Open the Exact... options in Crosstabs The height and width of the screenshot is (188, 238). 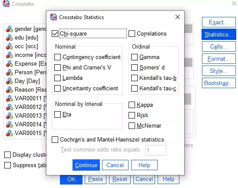[x=219, y=22]
